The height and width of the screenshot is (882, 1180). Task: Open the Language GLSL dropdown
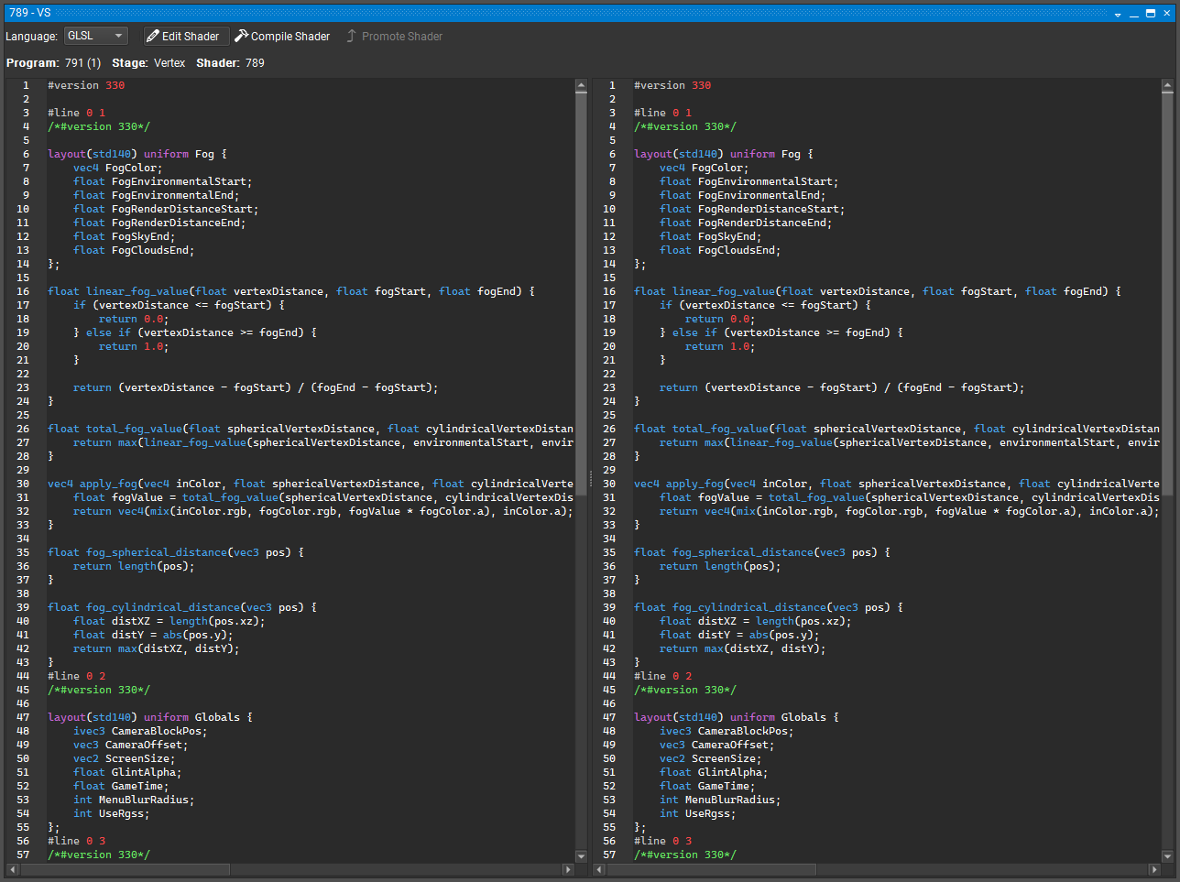(95, 36)
